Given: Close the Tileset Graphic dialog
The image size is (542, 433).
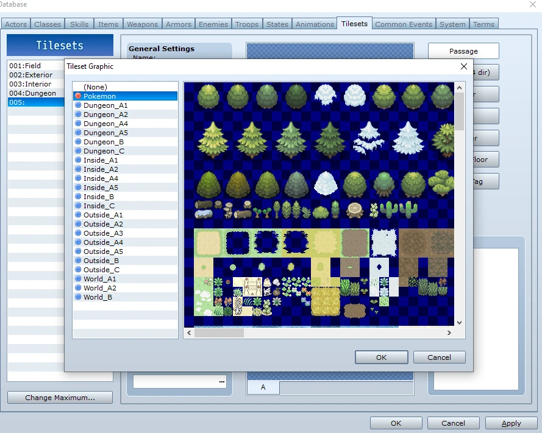Looking at the screenshot, I should coord(464,66).
